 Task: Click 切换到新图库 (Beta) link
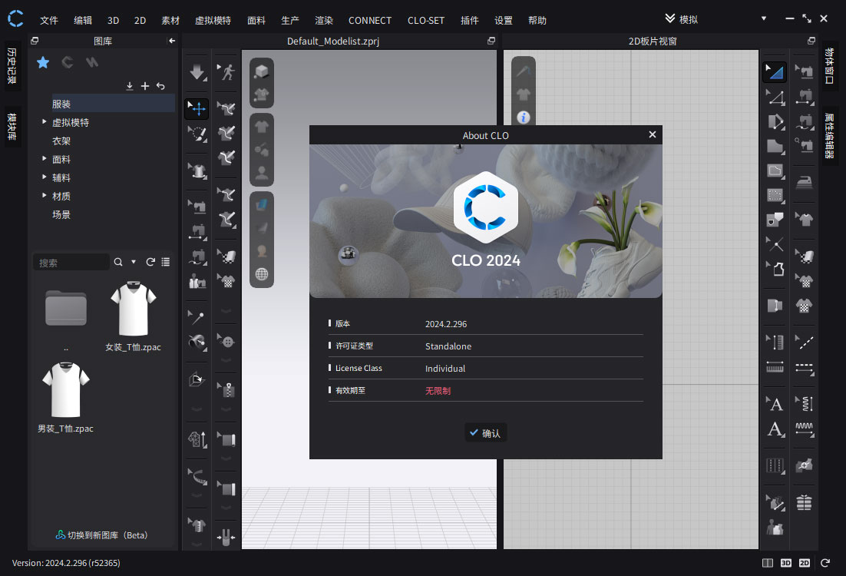[102, 535]
